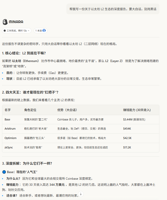Click the Minara avatar icon
Screen dimensions: 167x200
point(5,22)
